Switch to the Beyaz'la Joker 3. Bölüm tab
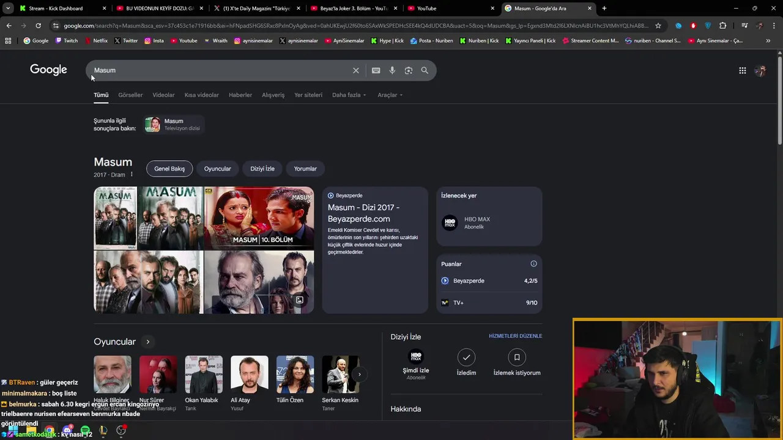The width and height of the screenshot is (783, 440). 354,8
